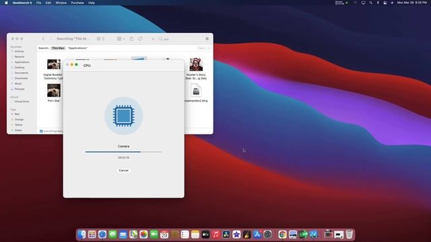Open Applications in Finder sidebar
The width and height of the screenshot is (431, 242).
22,62
